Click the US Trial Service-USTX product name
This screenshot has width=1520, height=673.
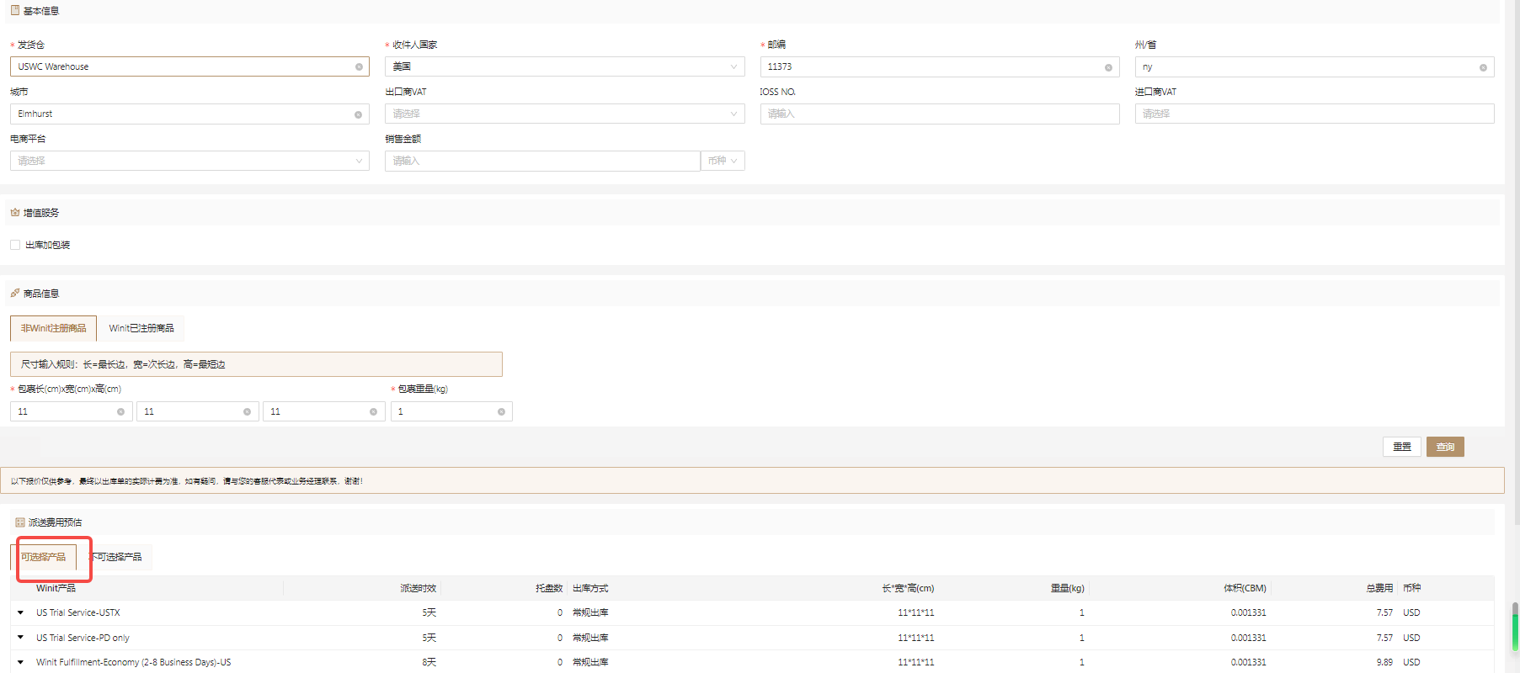pyautogui.click(x=78, y=612)
